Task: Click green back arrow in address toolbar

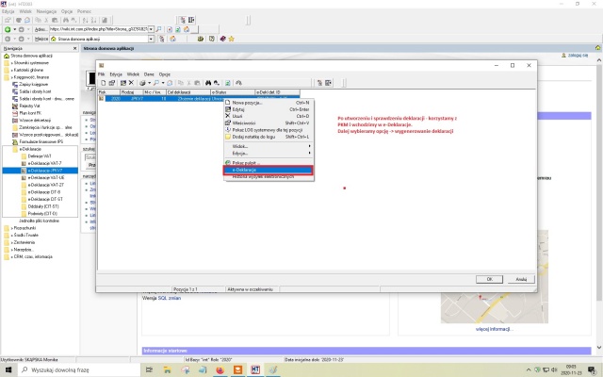Action: [x=8, y=29]
